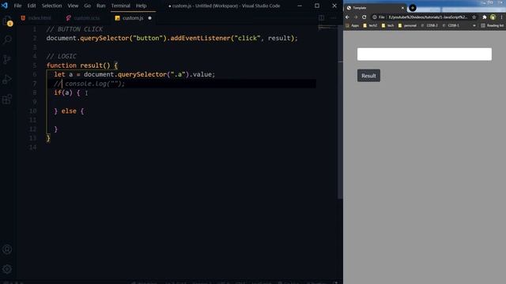Click "function result()" on line 5
Screen dimensions: 506x284
tap(78, 65)
